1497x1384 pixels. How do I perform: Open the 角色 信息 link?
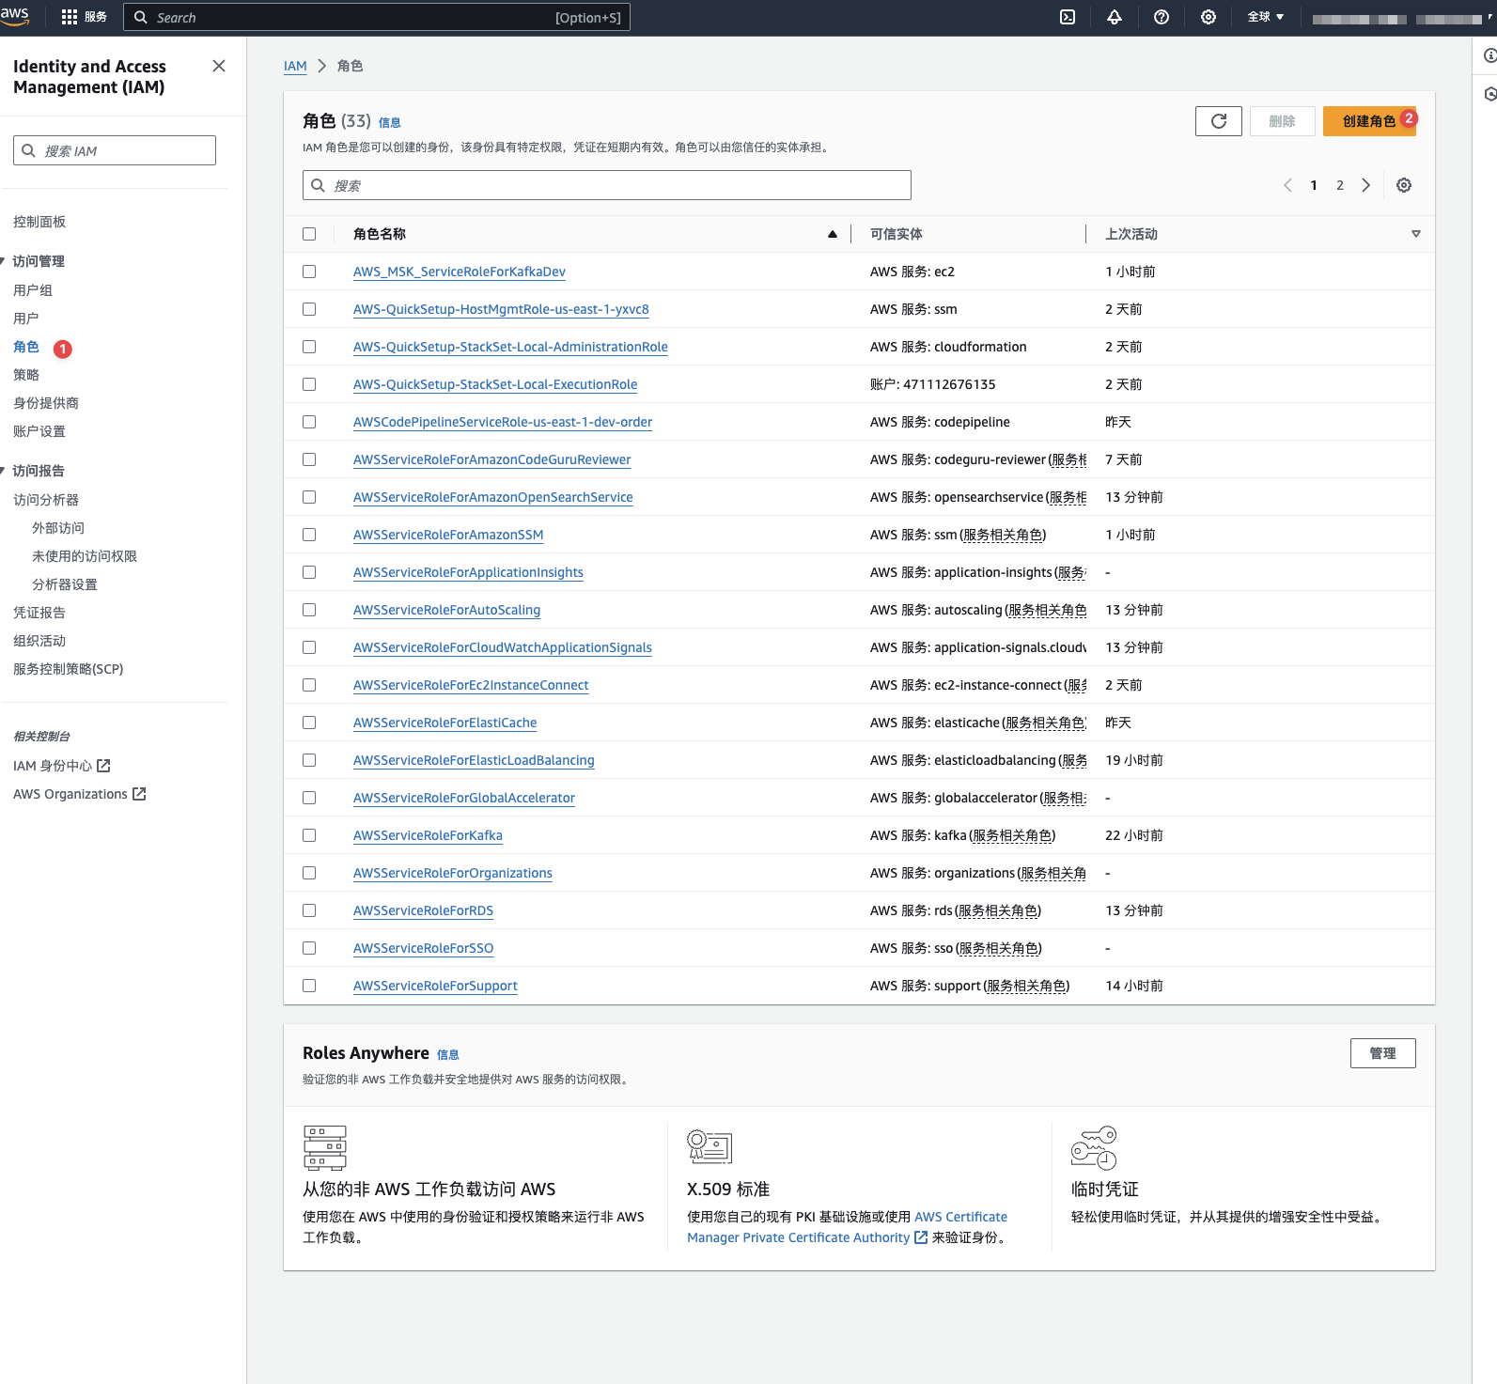pyautogui.click(x=390, y=122)
